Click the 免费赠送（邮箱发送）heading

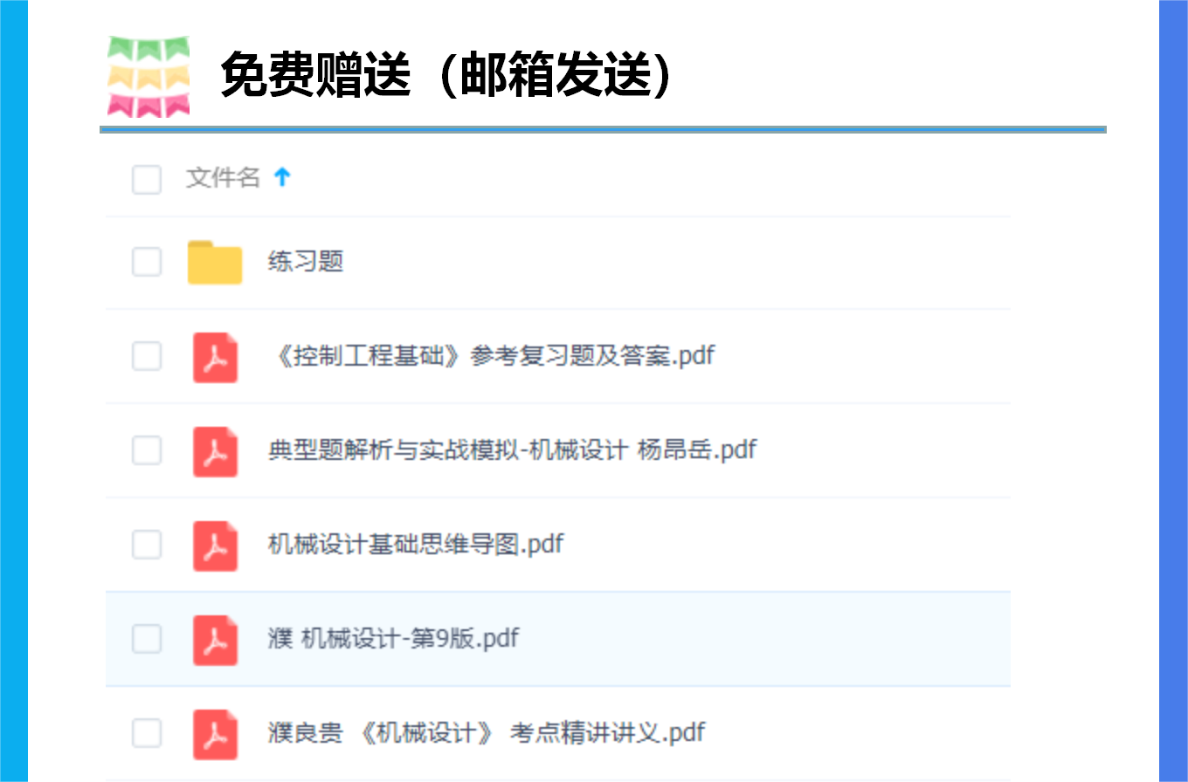(x=449, y=75)
